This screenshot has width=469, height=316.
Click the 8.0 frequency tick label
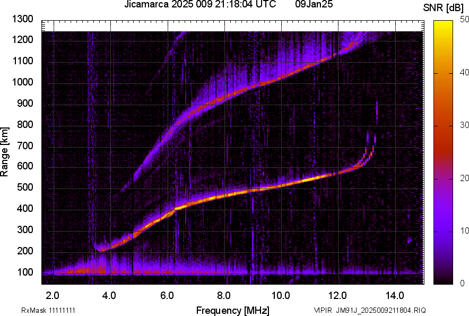pyautogui.click(x=224, y=295)
